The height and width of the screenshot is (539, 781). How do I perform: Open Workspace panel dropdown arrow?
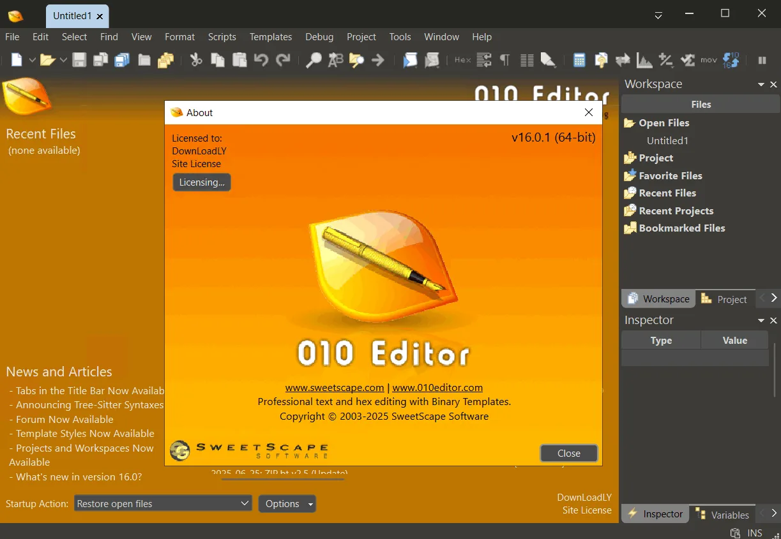tap(761, 85)
